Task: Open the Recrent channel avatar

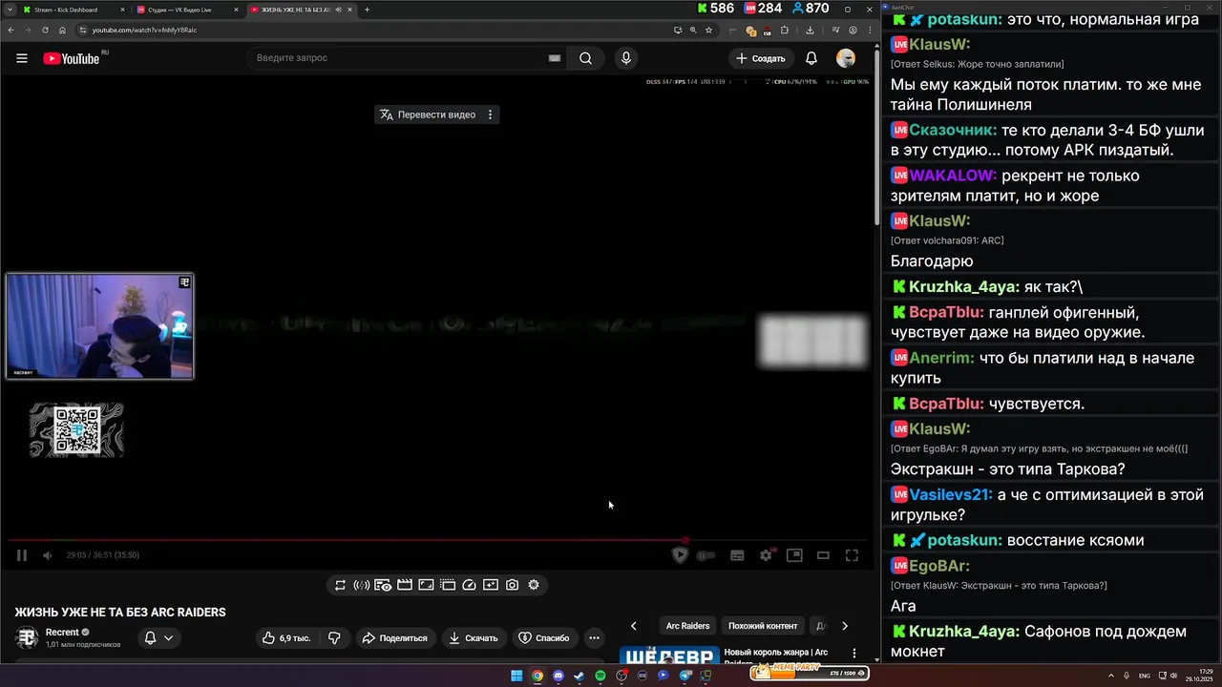Action: click(27, 638)
